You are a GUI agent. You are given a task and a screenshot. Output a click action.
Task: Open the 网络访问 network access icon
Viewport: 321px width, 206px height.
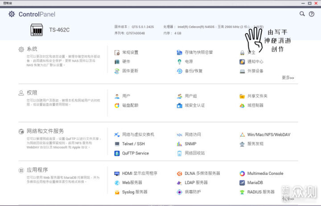(179, 135)
